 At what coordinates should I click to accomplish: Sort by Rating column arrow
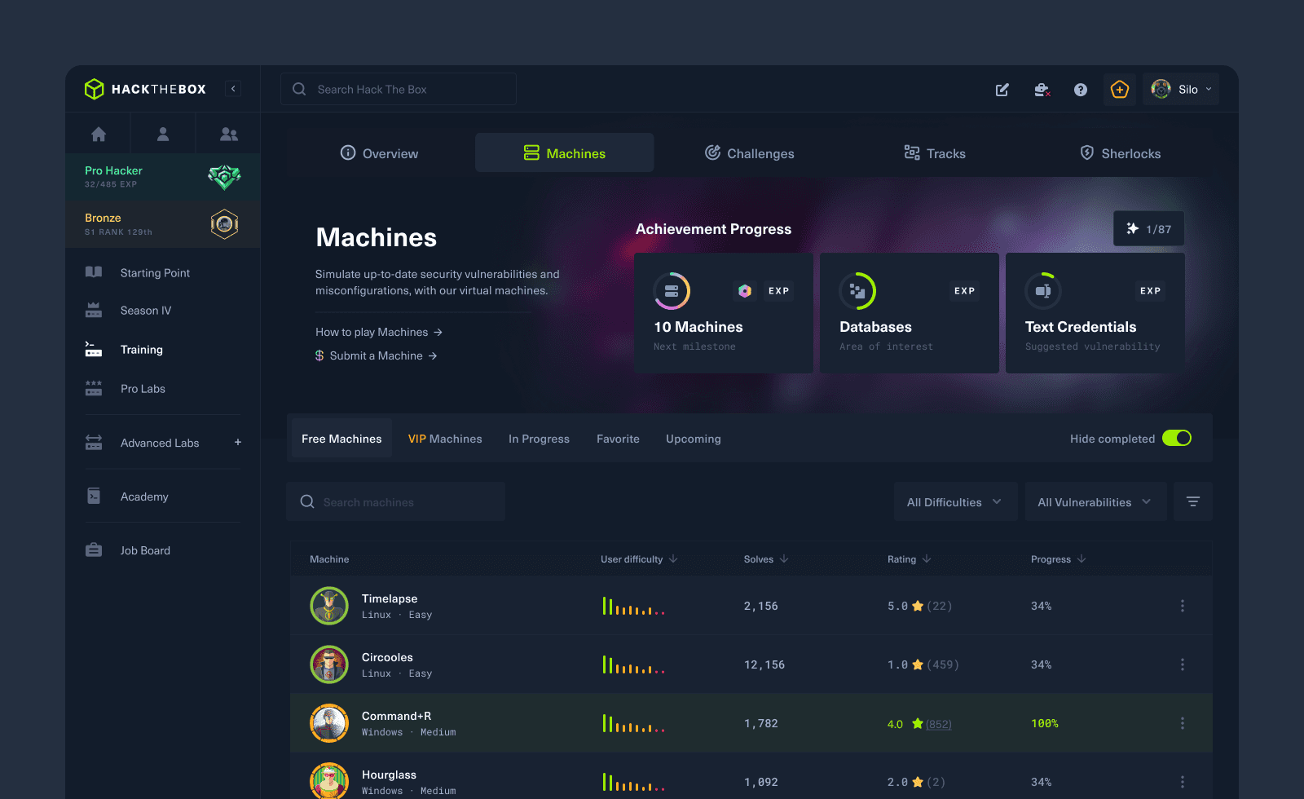point(927,559)
